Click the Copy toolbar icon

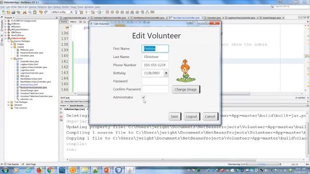click(30, 12)
